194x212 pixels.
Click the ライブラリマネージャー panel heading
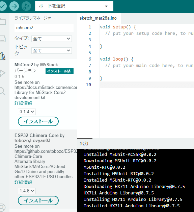34,18
